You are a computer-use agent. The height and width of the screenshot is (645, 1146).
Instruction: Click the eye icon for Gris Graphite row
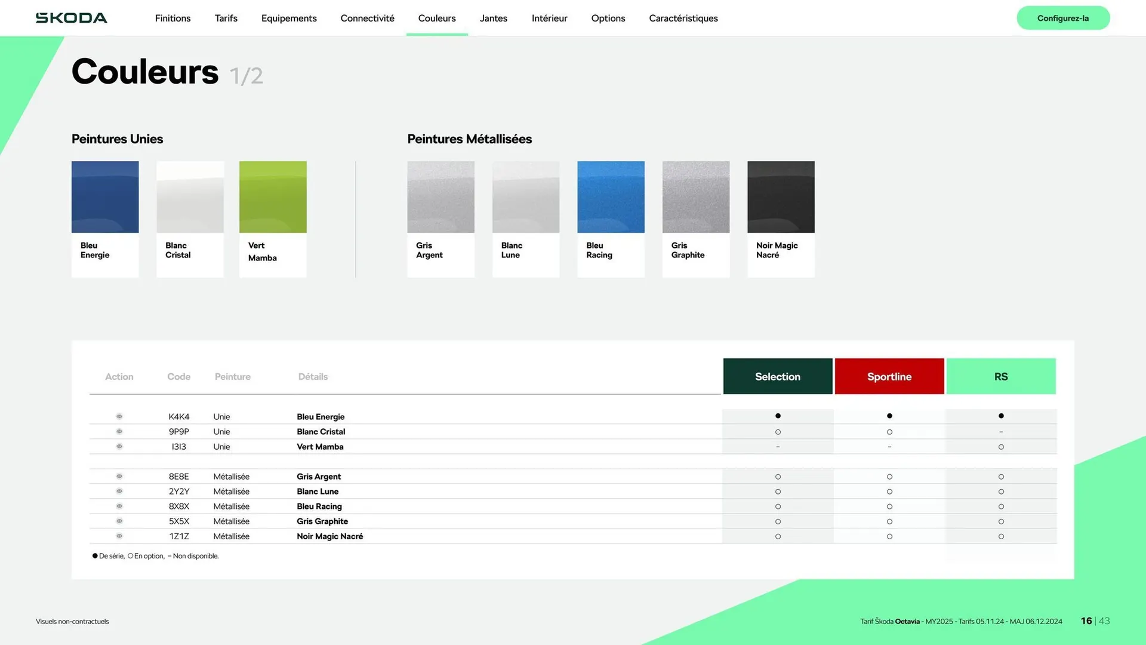tap(119, 521)
